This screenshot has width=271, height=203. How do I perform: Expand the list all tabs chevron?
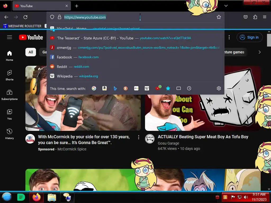[x=226, y=6]
